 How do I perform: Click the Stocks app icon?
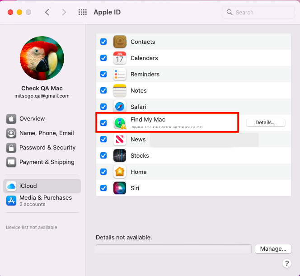[x=120, y=155]
